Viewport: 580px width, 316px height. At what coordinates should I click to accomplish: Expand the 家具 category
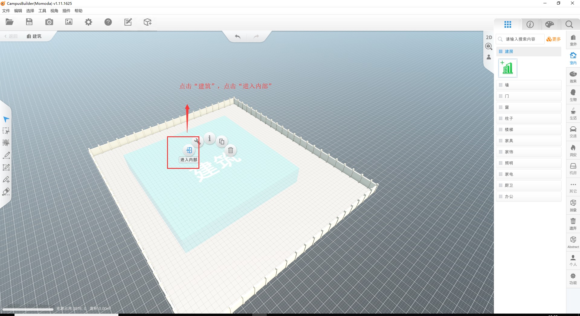529,141
